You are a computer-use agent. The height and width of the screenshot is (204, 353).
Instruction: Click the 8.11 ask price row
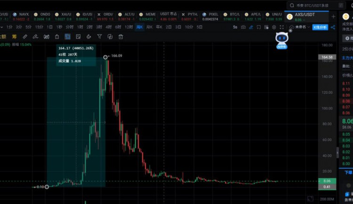tap(346, 84)
